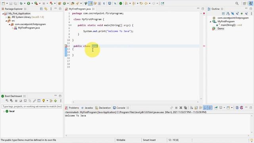The width and height of the screenshot is (254, 143).
Task: Open Boot Dashboard view menu dots
Action: tap(61, 100)
